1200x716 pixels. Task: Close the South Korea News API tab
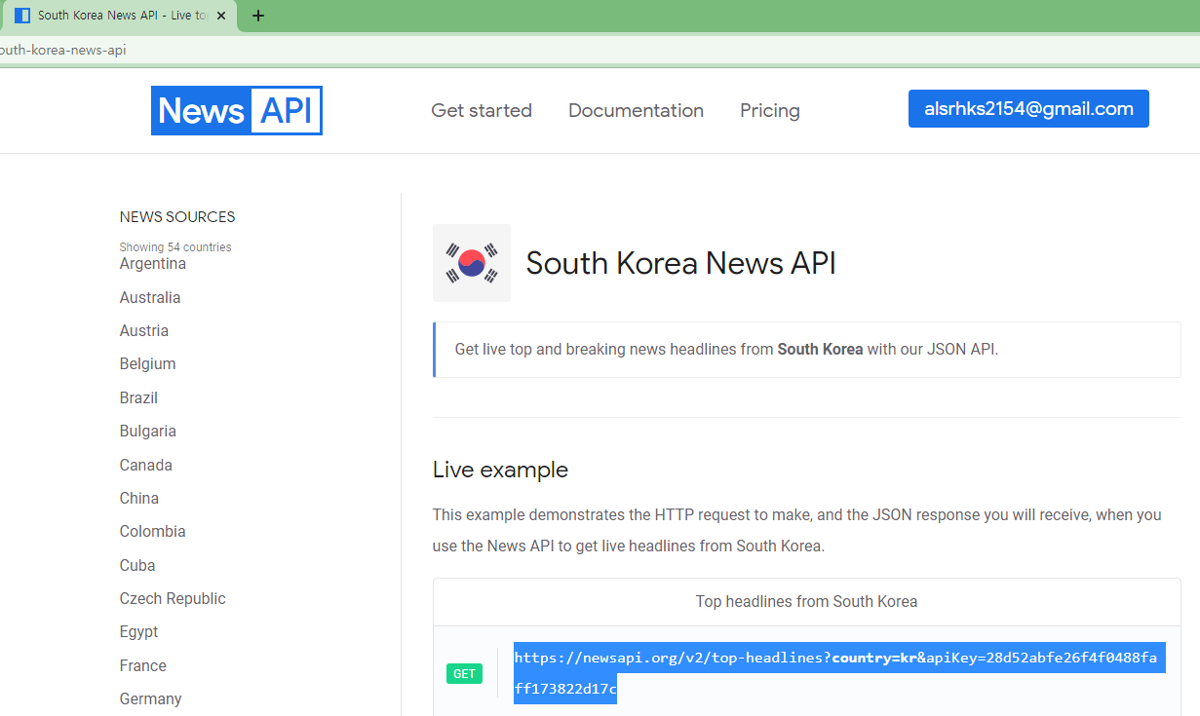[x=222, y=16]
